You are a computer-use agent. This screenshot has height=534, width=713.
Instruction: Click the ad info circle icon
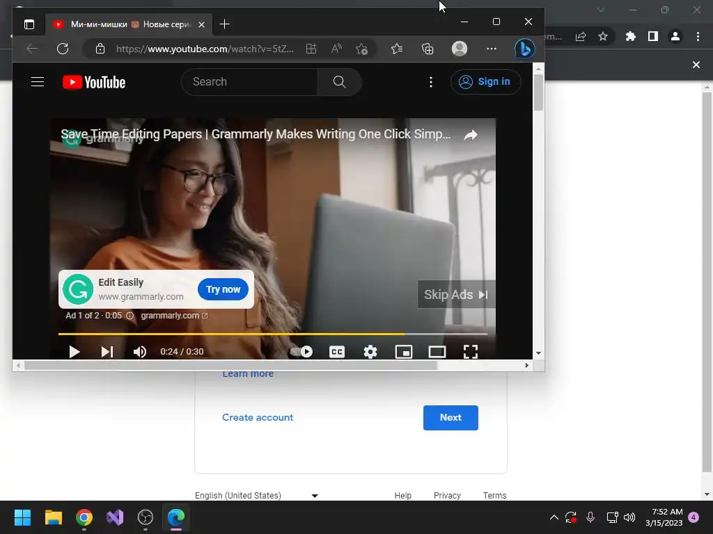pyautogui.click(x=130, y=316)
